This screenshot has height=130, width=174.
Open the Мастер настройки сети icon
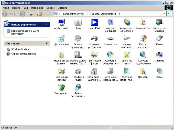point(143,42)
